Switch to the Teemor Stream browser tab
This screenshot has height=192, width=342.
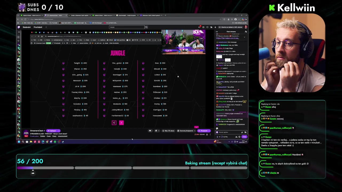32,15
